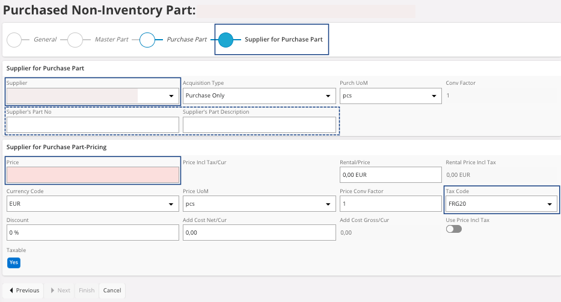Select the Discount percentage field

(x=93, y=232)
